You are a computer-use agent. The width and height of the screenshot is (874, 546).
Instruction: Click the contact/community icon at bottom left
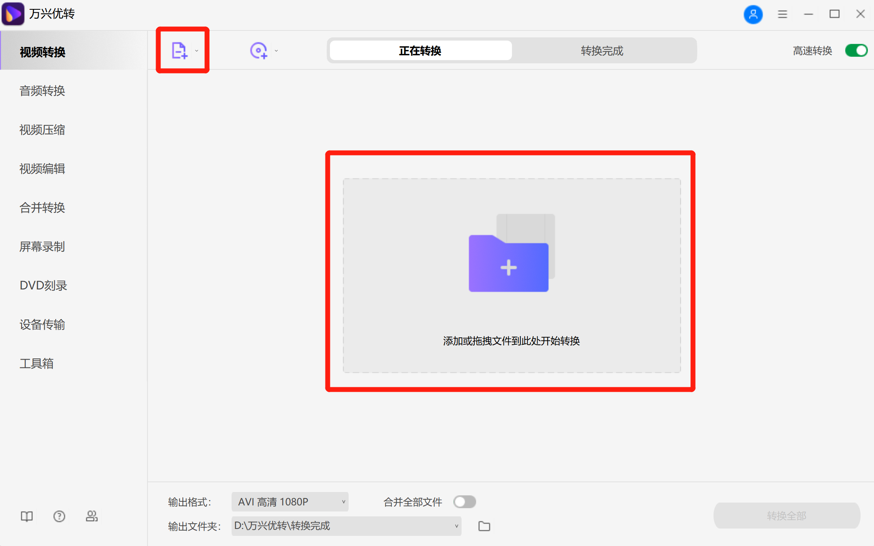point(92,516)
